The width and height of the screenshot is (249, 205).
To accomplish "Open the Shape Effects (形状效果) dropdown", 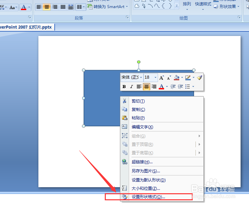I will [x=226, y=7].
